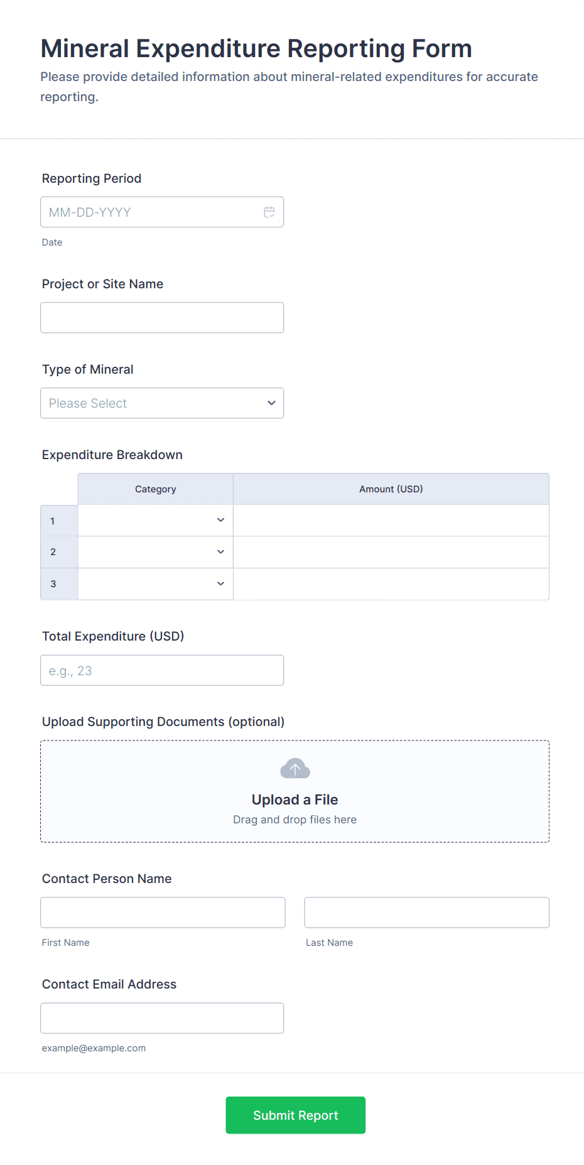Click the calendar icon in Reporting Period

tap(269, 212)
